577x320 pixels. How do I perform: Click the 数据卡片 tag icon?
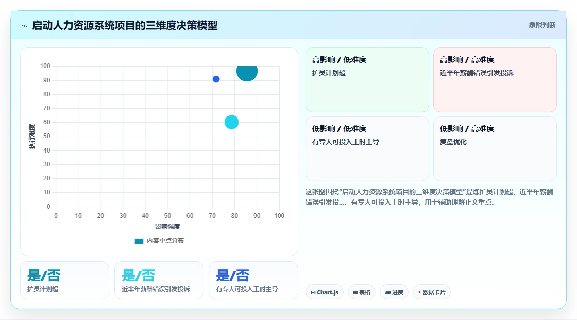[419, 292]
